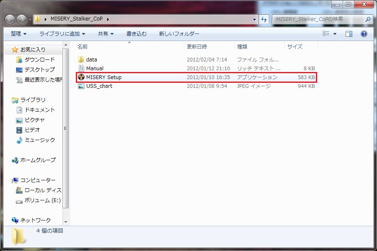Viewport: 377px width, 251px height.
Task: Select the USS_chart image icon
Action: coord(81,86)
